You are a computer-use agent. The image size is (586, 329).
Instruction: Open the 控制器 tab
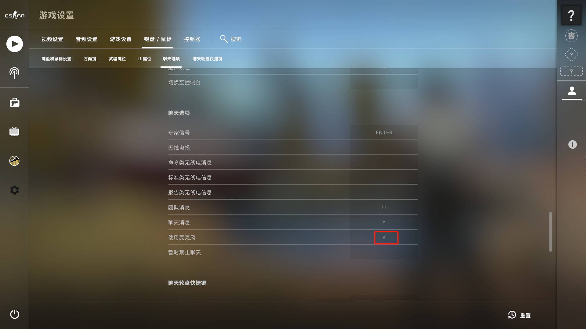192,39
